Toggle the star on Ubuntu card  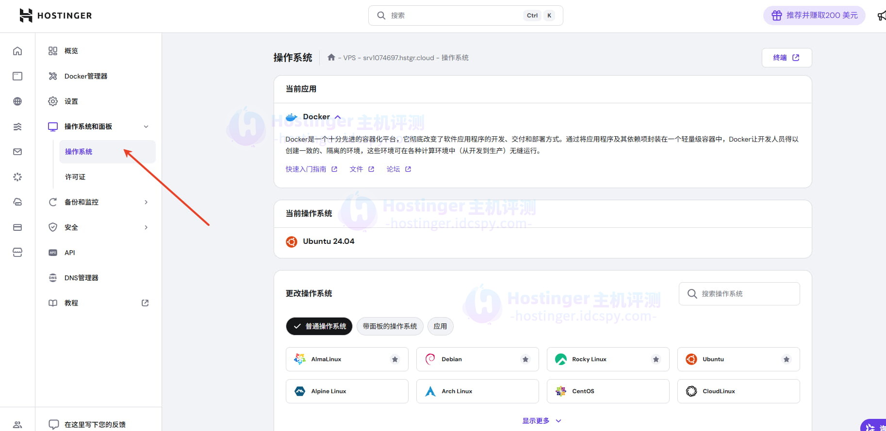(787, 359)
